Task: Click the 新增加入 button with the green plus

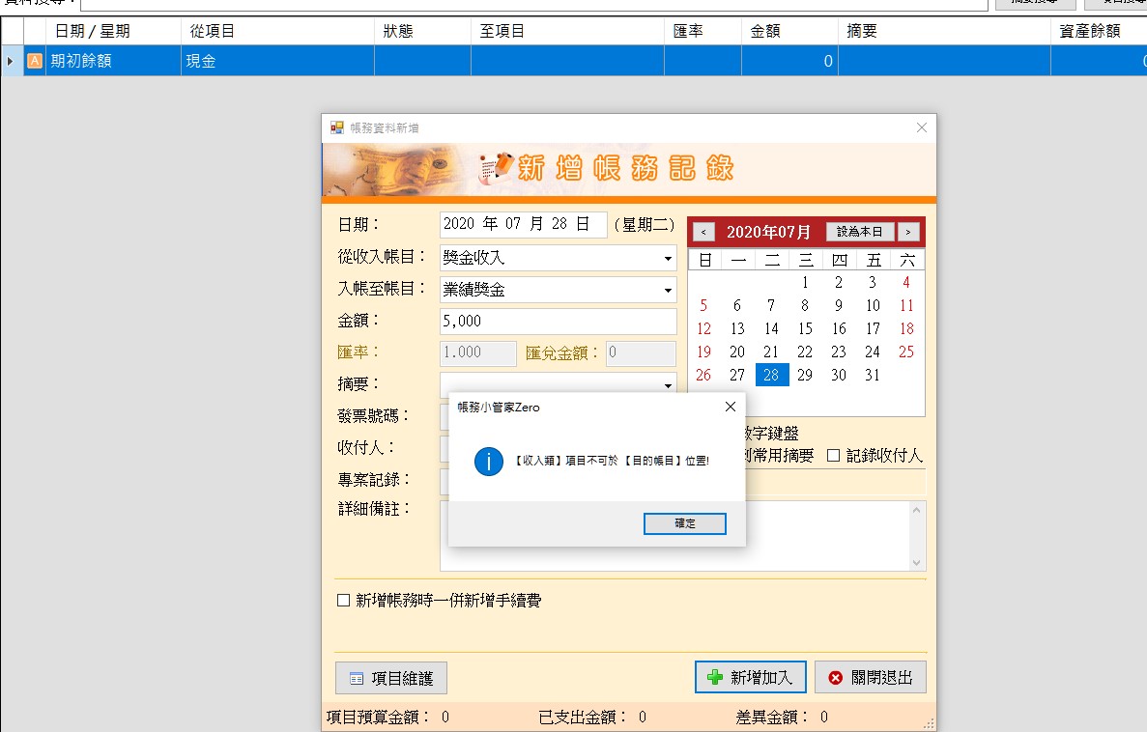Action: [x=750, y=678]
